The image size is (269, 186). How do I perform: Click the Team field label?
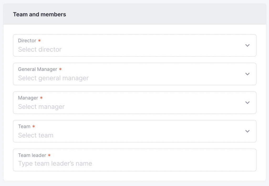(24, 126)
